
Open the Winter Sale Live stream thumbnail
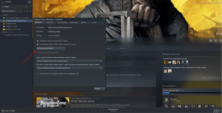pyautogui.click(x=53, y=102)
